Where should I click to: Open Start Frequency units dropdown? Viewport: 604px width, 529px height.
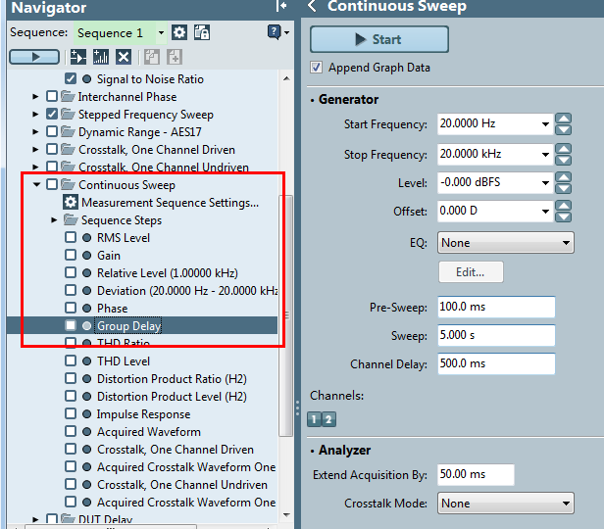545,124
